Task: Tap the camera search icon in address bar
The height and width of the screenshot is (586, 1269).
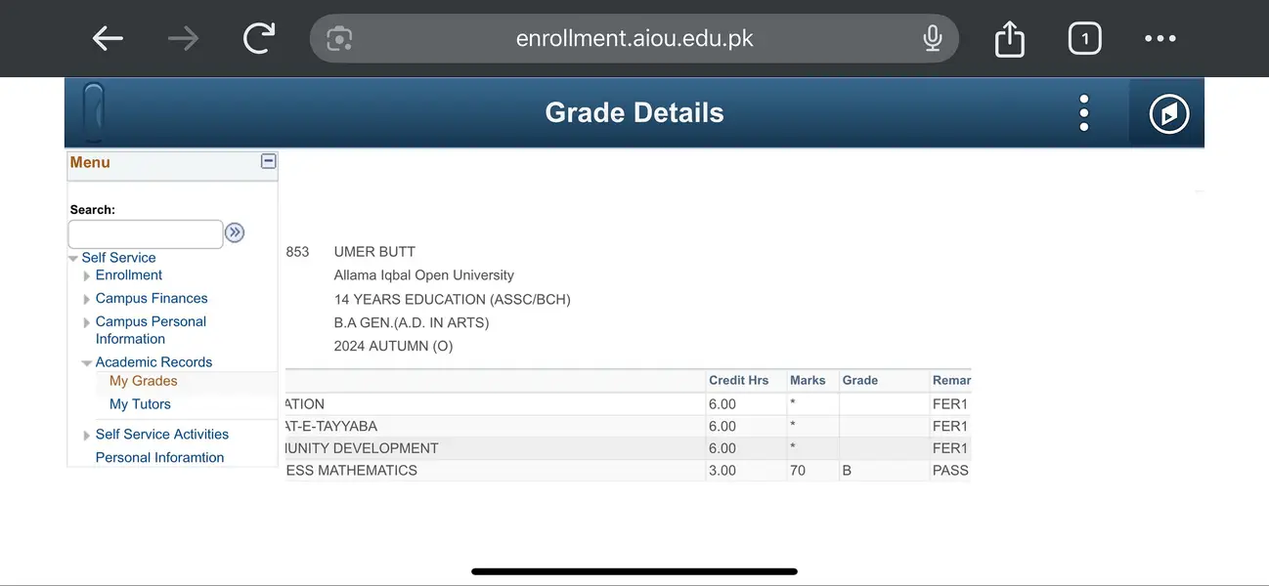Action: [x=339, y=39]
